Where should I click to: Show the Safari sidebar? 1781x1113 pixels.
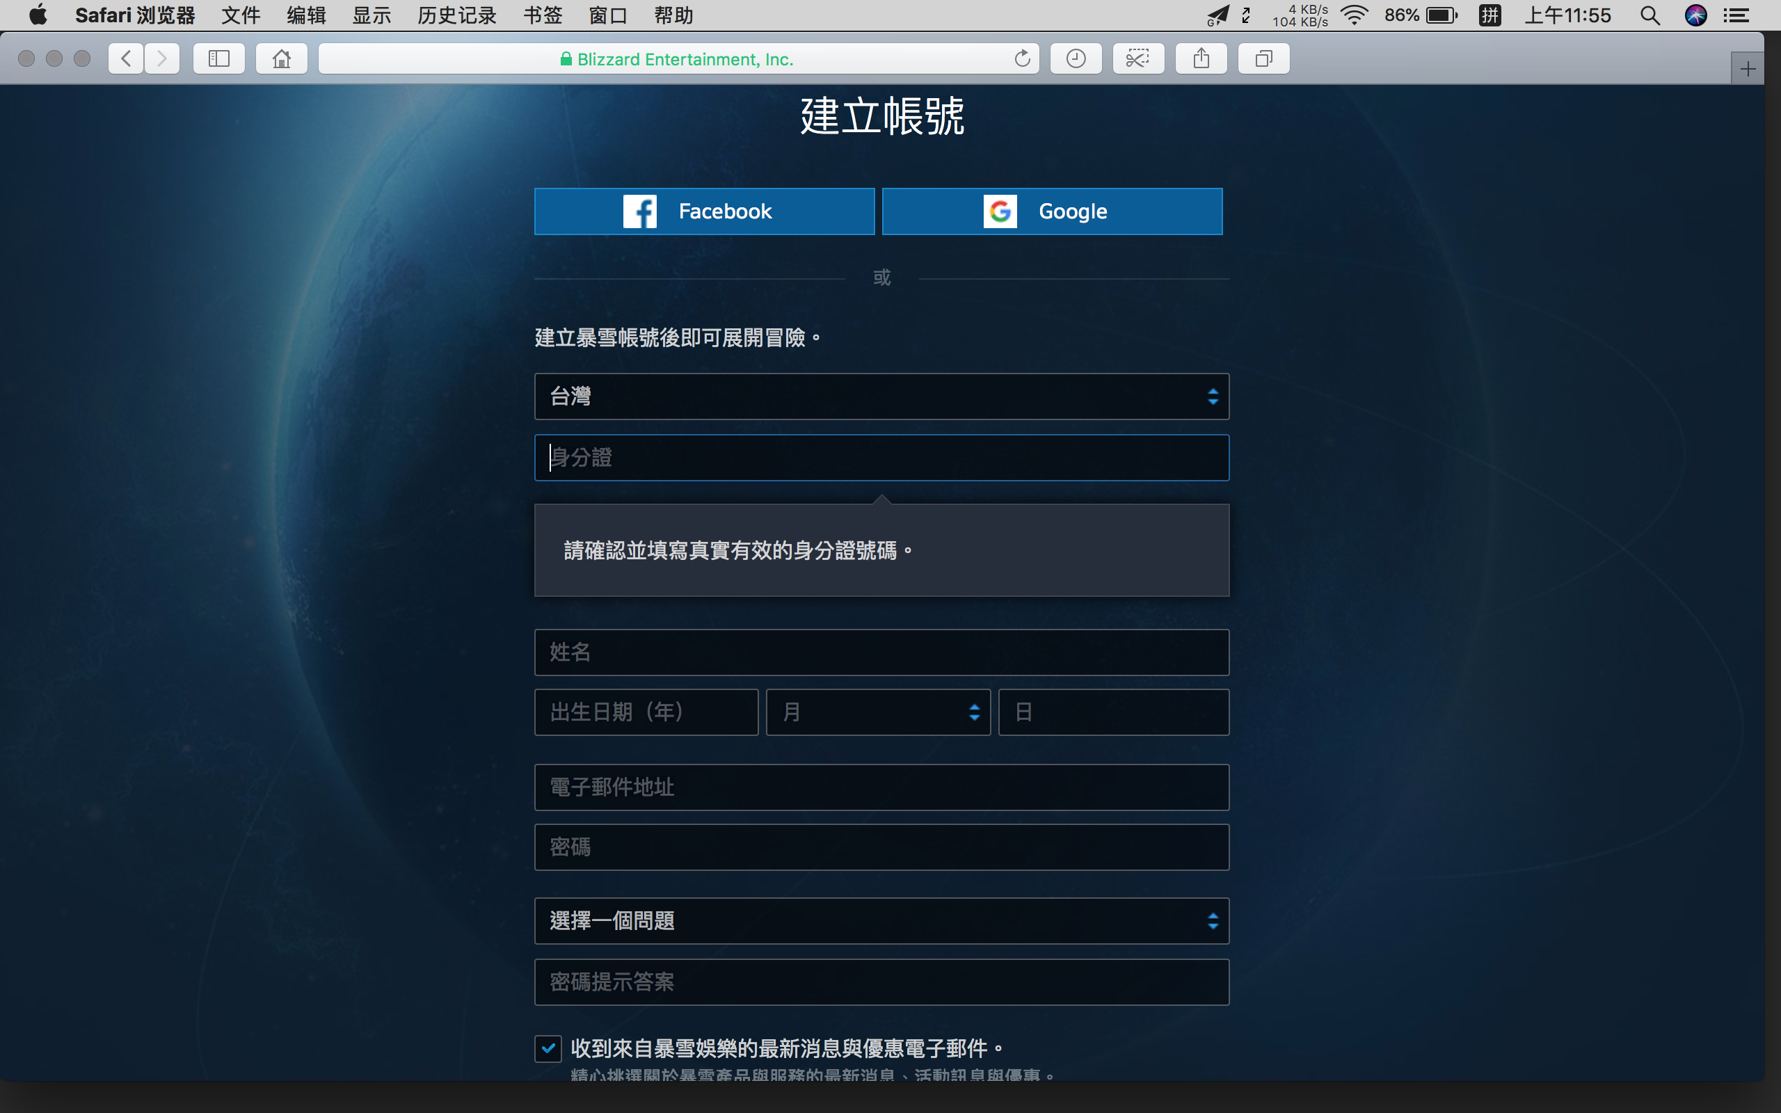219,59
